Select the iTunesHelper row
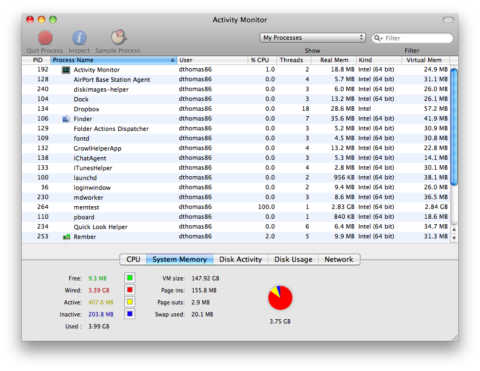Viewport: 480px width, 371px height. 236,167
